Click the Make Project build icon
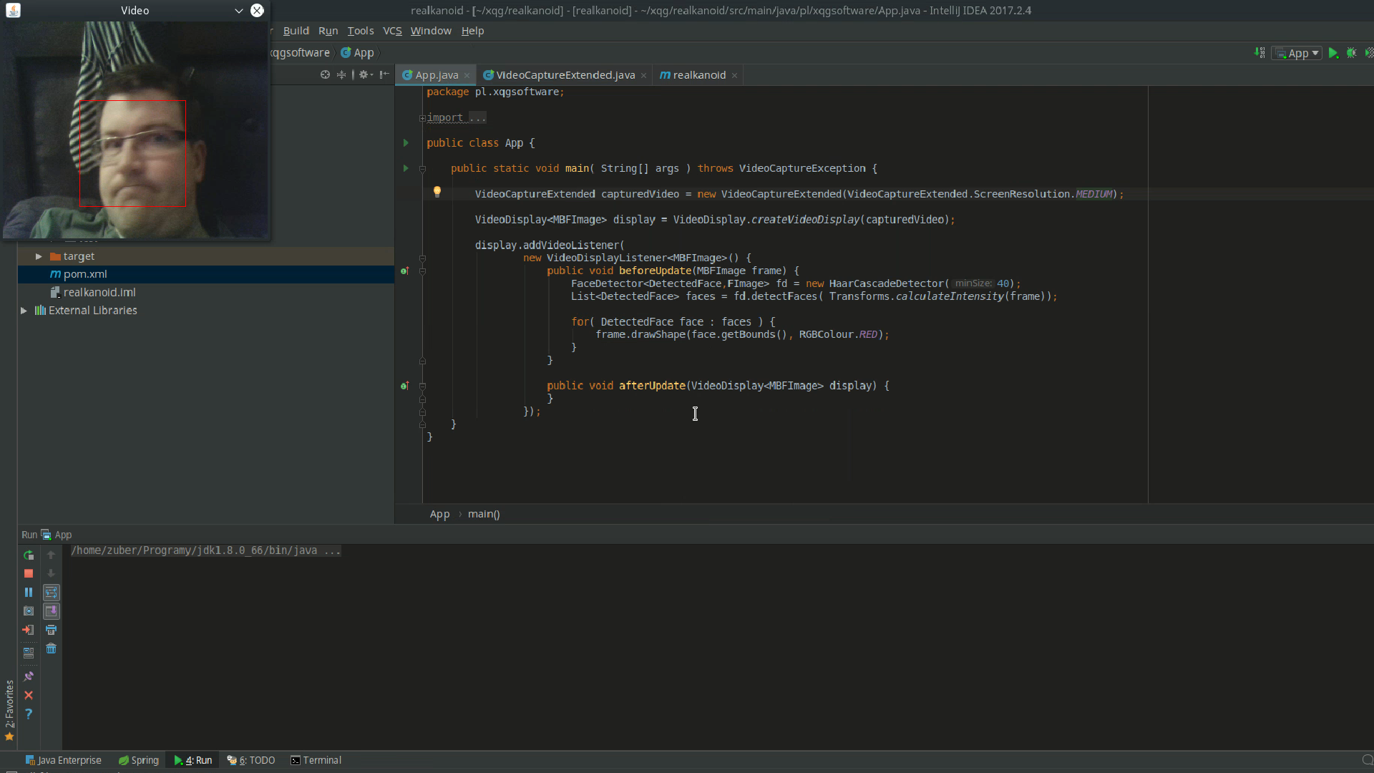This screenshot has width=1374, height=773. point(1259,53)
